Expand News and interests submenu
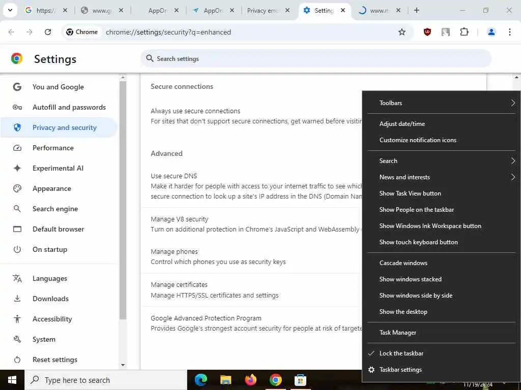 [x=441, y=177]
